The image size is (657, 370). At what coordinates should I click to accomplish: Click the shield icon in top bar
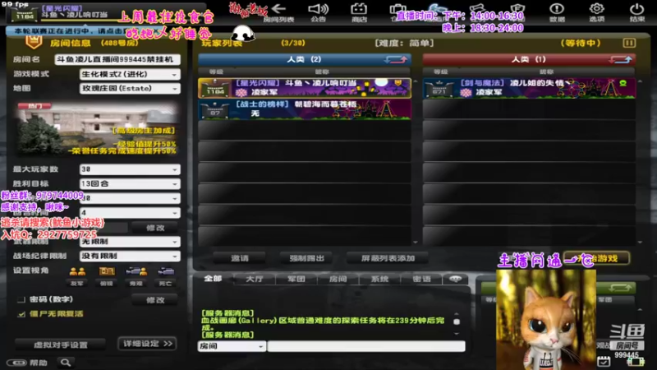[x=518, y=9]
